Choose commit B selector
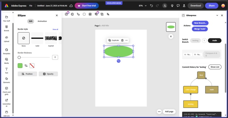Viewport: 228px width, 118px height. coord(197,55)
